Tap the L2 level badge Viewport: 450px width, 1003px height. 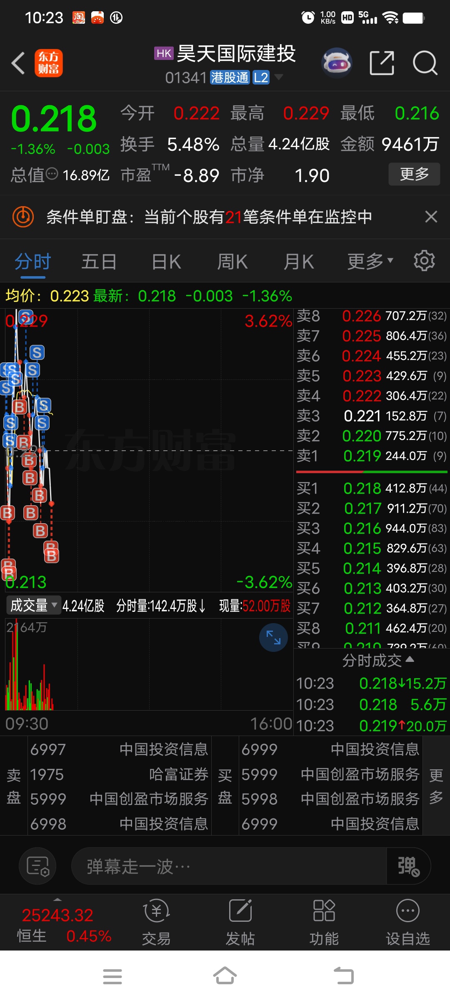click(261, 77)
